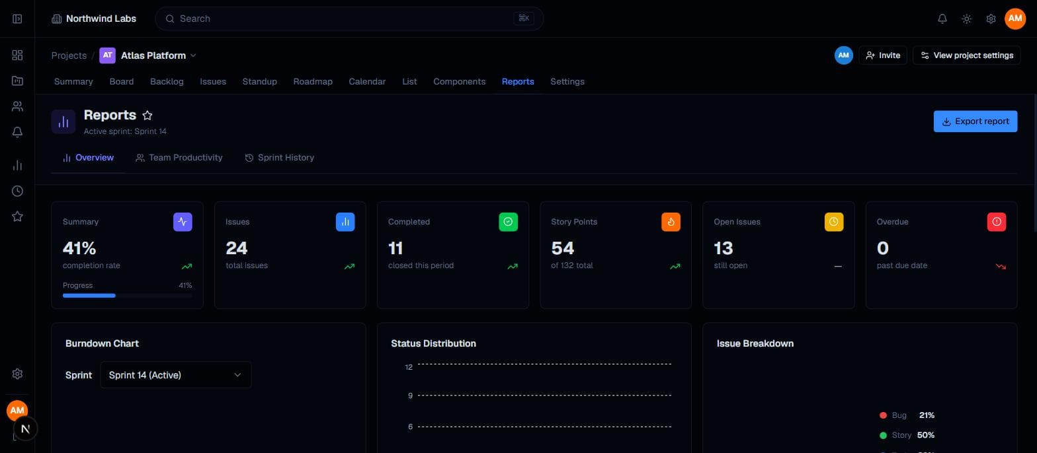Click the 41% progress bar
Viewport: 1037px width, 453px height.
tap(127, 295)
